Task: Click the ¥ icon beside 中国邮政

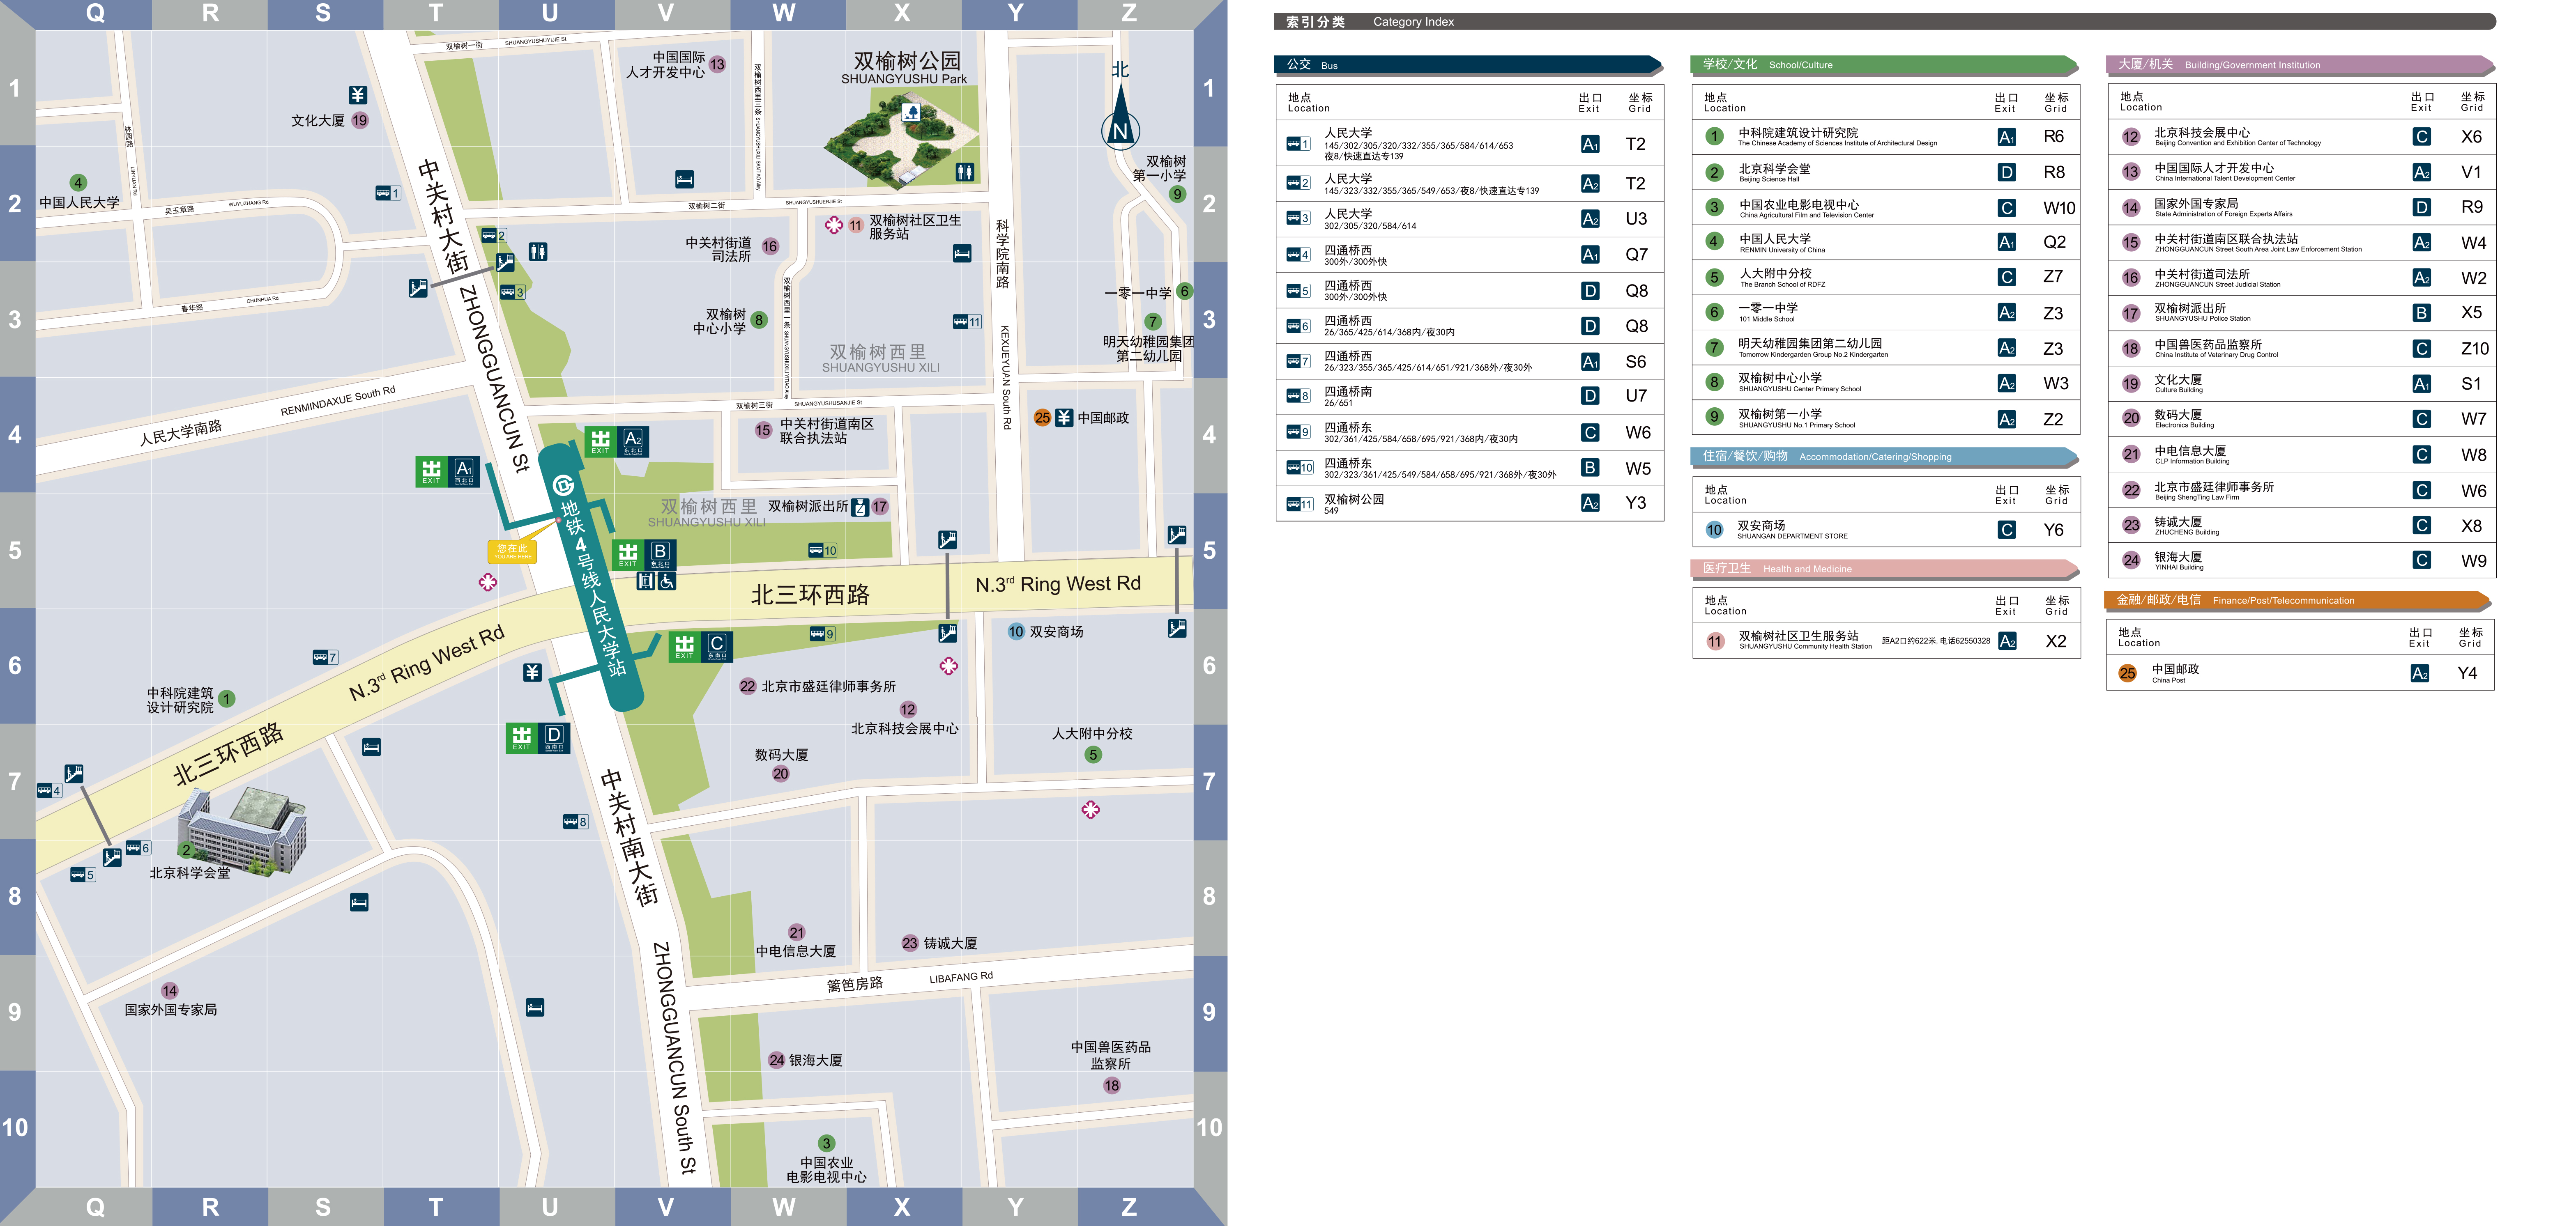Action: [x=1064, y=418]
